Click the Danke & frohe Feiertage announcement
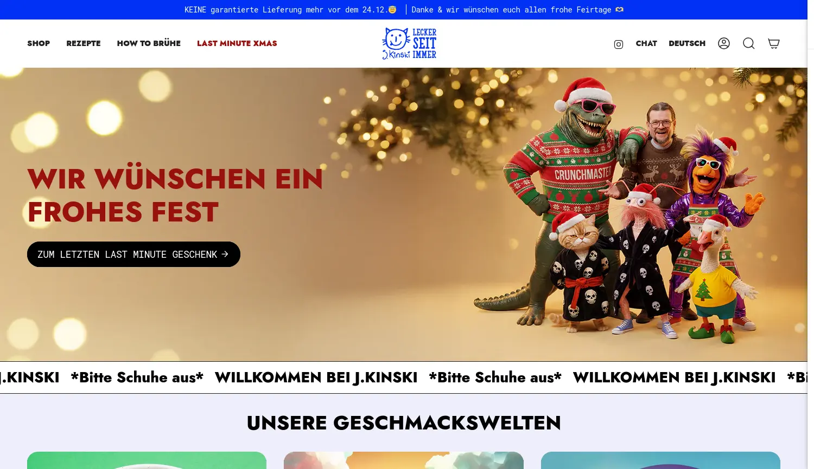The width and height of the screenshot is (814, 469). 518,10
